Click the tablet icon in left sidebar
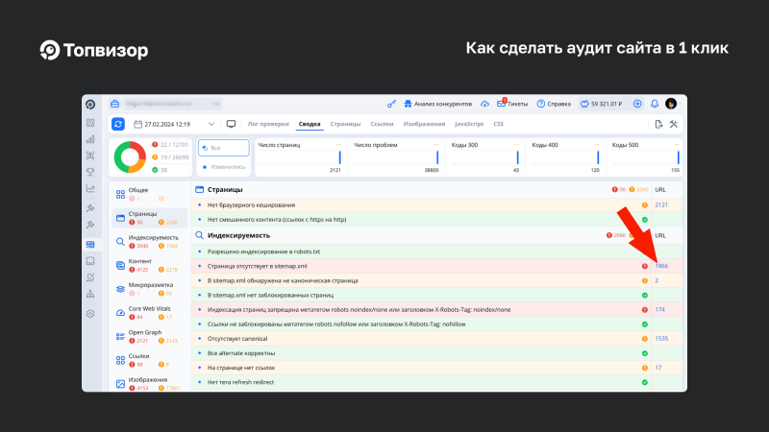Image resolution: width=769 pixels, height=432 pixels. pyautogui.click(x=90, y=261)
